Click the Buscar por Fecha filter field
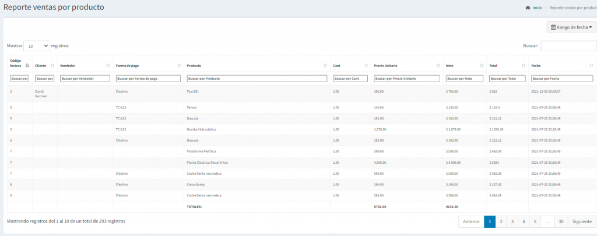597x236 pixels. click(561, 78)
